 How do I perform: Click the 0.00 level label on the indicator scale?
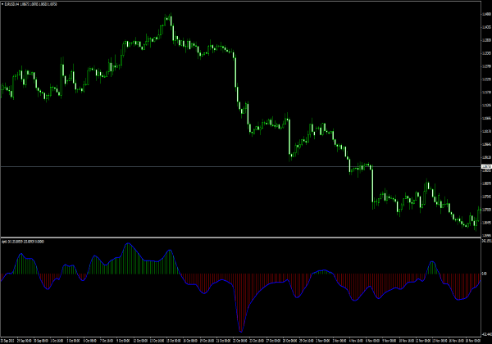(x=485, y=274)
